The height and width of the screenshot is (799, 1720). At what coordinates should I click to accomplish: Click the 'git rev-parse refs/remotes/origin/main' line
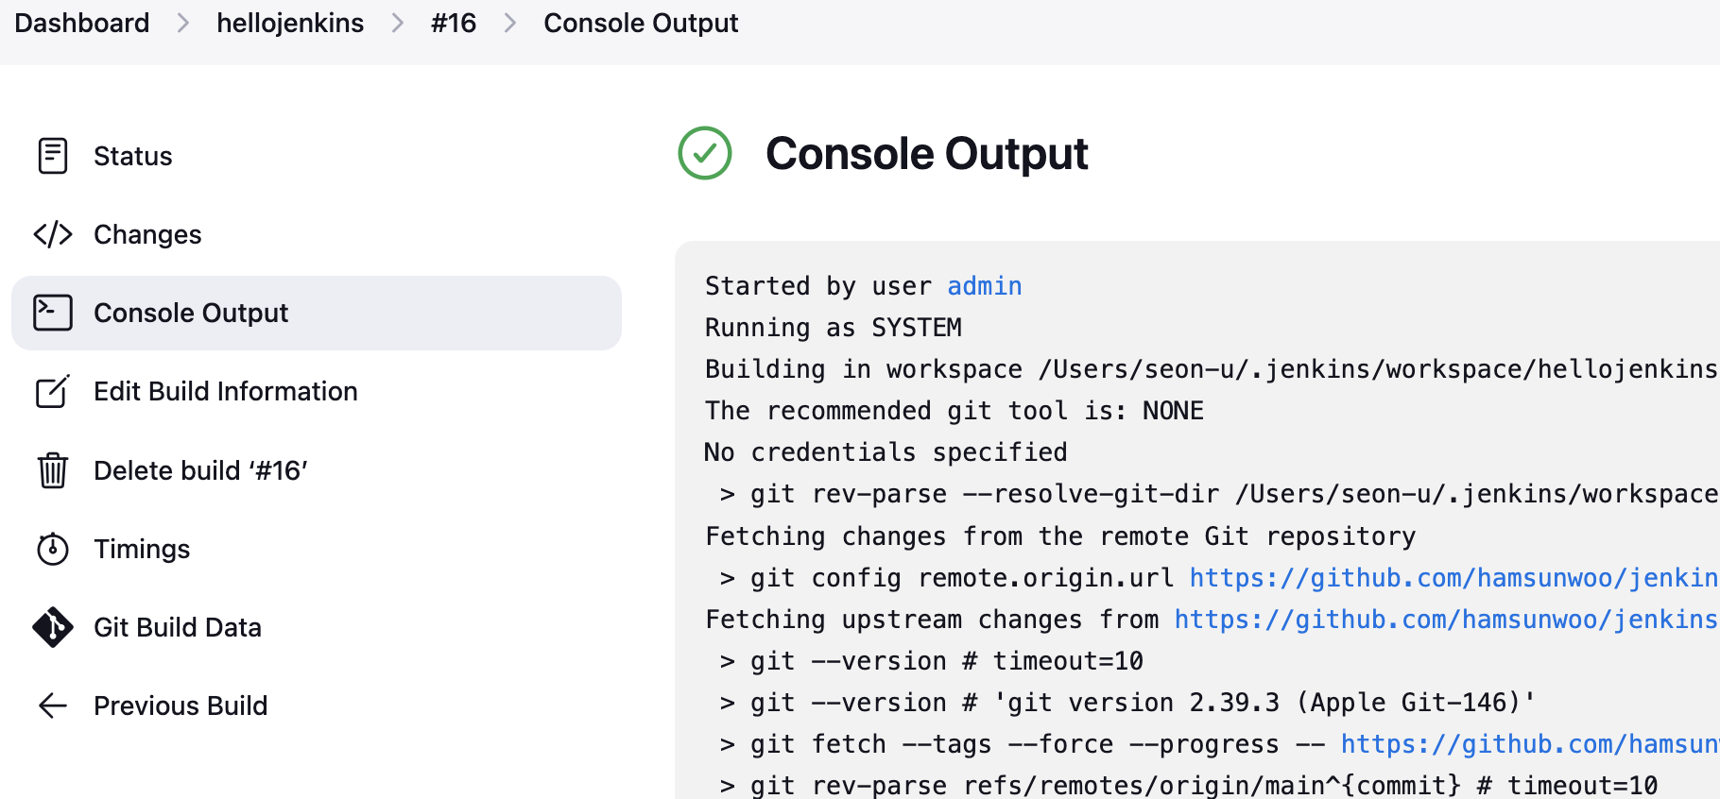1189,786
